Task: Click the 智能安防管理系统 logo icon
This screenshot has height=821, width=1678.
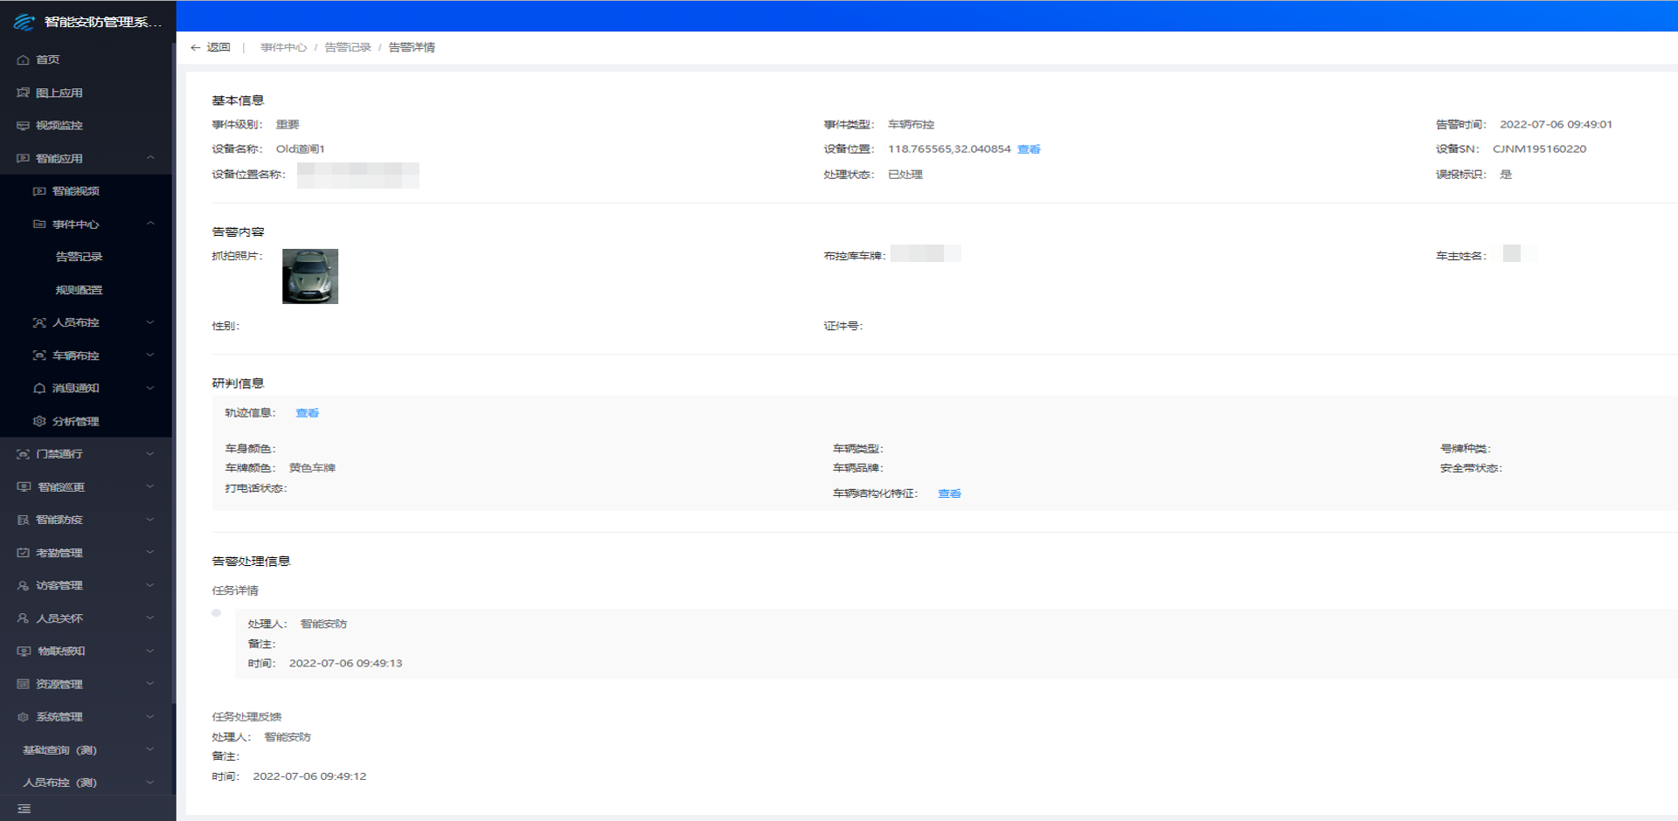Action: click(24, 22)
